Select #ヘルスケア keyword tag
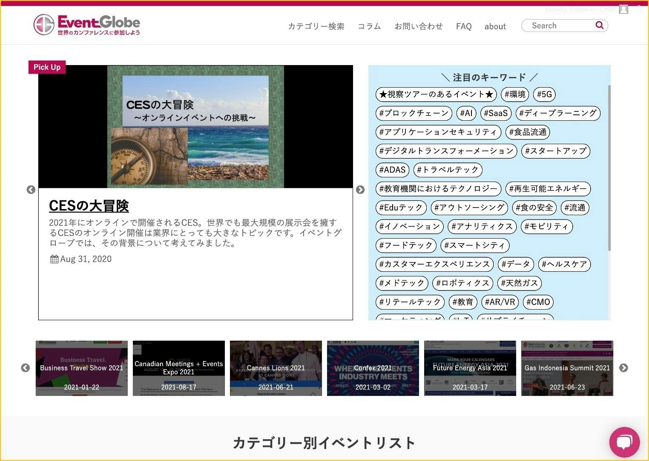Image resolution: width=649 pixels, height=461 pixels. pos(564,265)
